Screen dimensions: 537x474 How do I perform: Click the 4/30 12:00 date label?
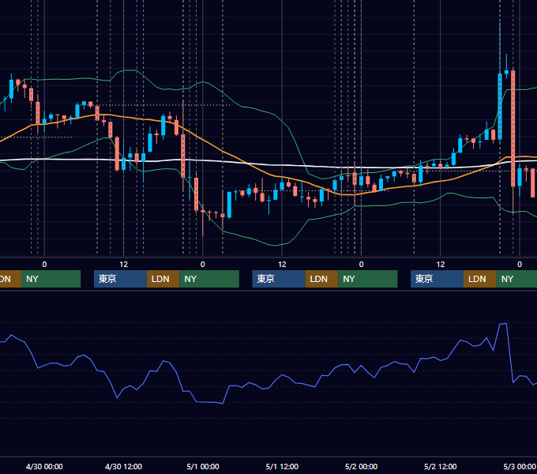pyautogui.click(x=123, y=466)
